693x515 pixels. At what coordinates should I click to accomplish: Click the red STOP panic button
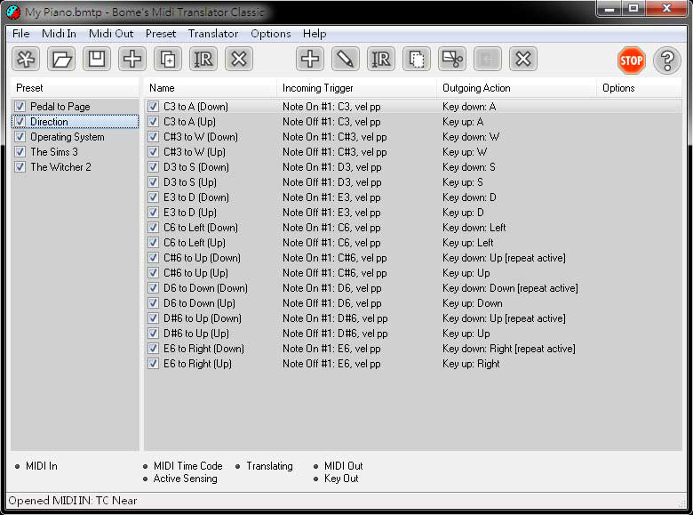point(631,60)
